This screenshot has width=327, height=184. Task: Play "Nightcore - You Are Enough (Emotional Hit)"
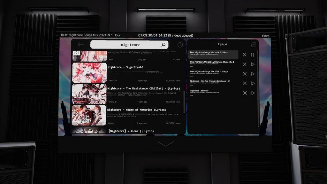coord(253,83)
